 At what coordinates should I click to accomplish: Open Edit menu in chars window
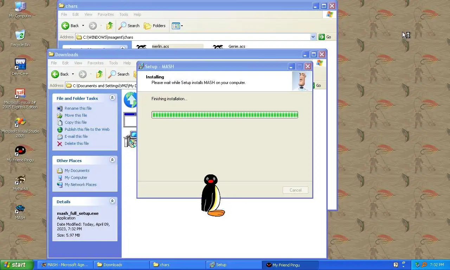pyautogui.click(x=76, y=14)
